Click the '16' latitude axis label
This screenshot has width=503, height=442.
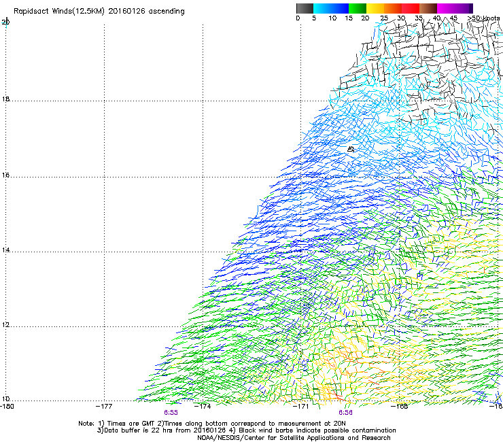point(5,175)
